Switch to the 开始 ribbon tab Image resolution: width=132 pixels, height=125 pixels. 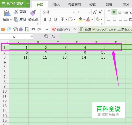(40, 4)
